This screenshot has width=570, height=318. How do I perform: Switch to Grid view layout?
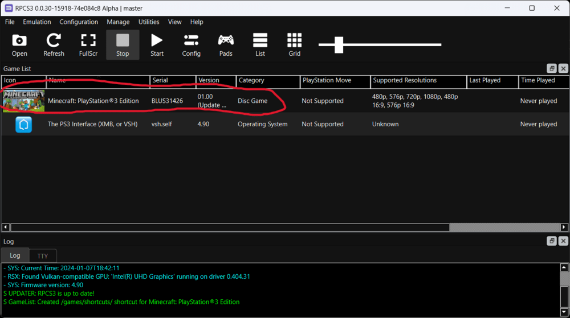click(294, 45)
